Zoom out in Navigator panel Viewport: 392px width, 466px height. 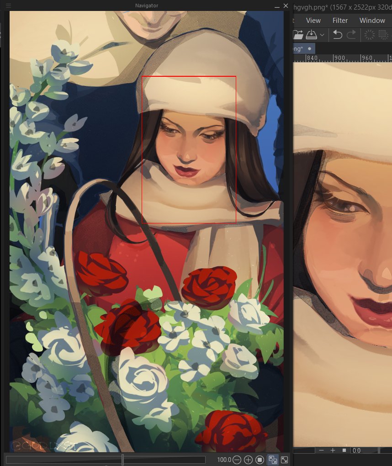[237, 460]
